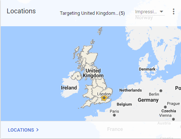The image size is (181, 139).
Task: Click the Ireland label on map
Action: 69,88
